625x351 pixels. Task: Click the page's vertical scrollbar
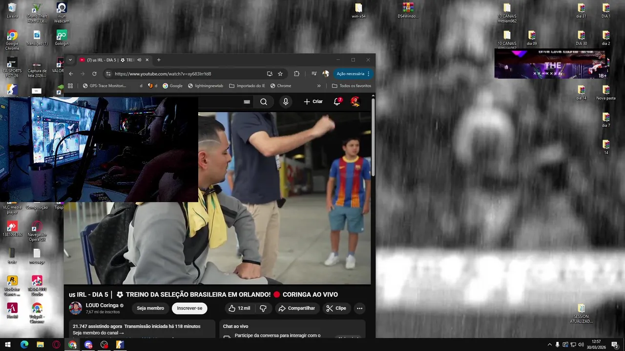coord(373,138)
